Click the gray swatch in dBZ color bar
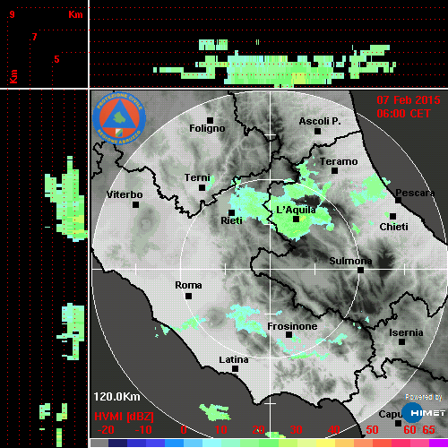The width and height of the screenshot is (448, 448). tap(99, 443)
